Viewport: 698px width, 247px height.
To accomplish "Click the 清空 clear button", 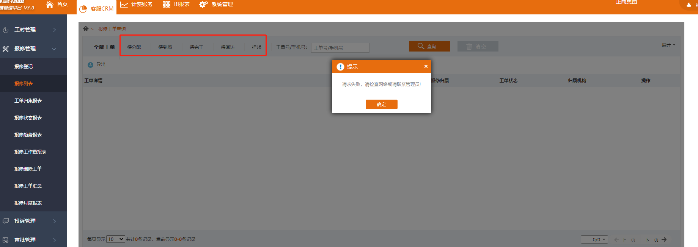I will point(478,46).
